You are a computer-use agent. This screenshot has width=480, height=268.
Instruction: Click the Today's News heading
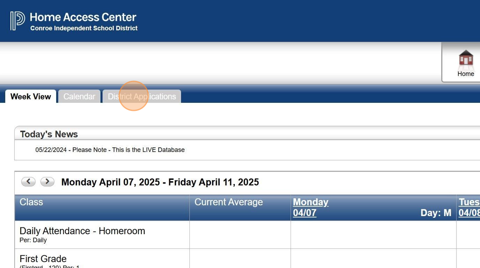click(x=49, y=134)
